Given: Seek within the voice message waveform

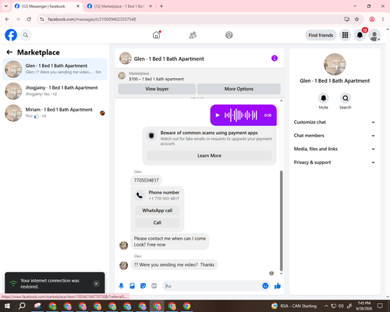Looking at the screenshot, I should coord(241,115).
